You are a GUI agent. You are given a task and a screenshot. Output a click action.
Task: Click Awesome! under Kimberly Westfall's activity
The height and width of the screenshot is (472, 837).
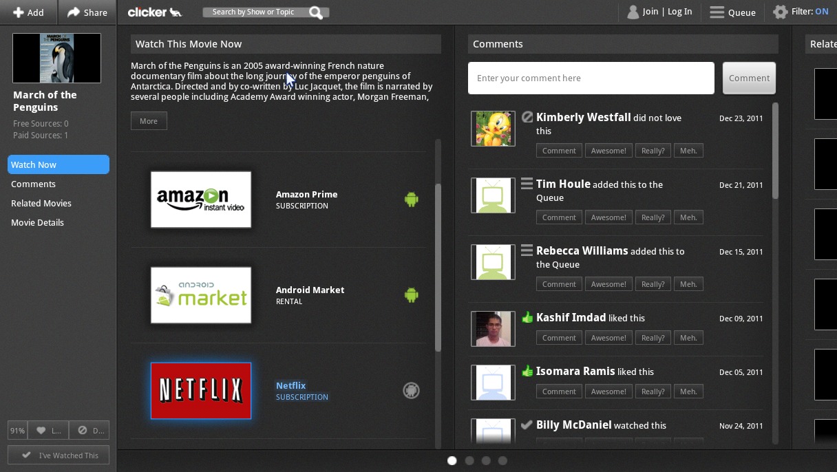point(609,151)
